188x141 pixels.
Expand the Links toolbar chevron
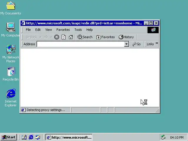point(157,43)
